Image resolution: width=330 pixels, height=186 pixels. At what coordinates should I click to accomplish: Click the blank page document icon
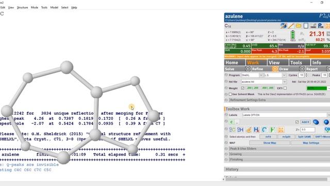[306, 26]
